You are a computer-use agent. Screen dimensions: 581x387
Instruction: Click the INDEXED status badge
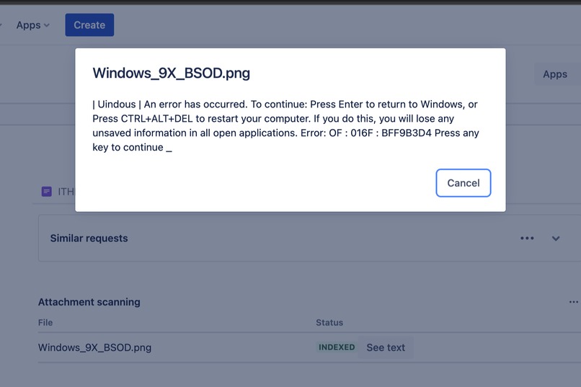(x=337, y=347)
